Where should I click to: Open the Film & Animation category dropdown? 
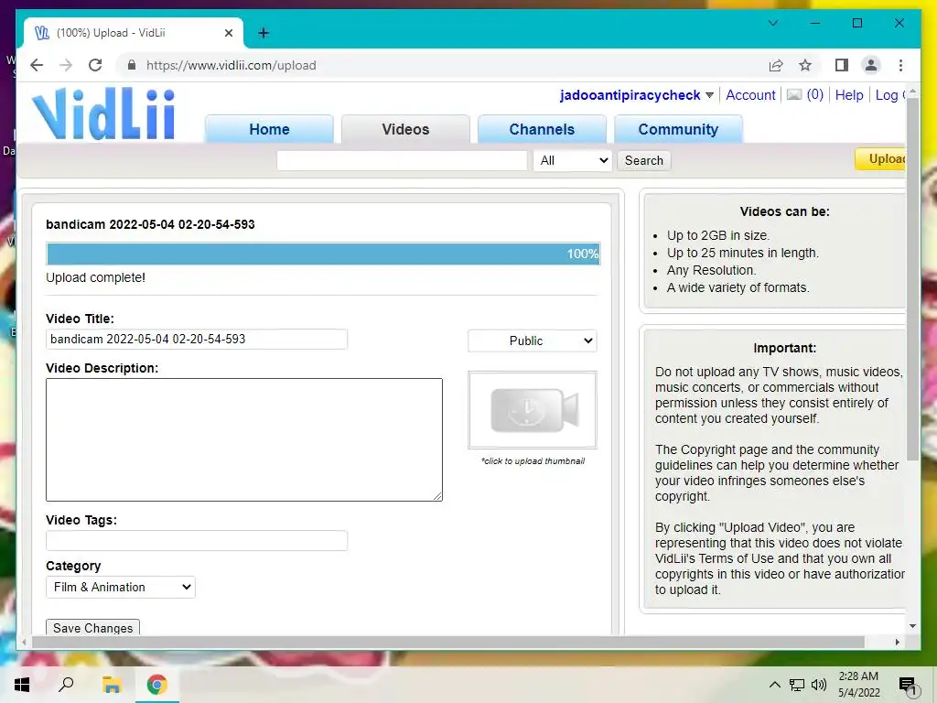(121, 587)
